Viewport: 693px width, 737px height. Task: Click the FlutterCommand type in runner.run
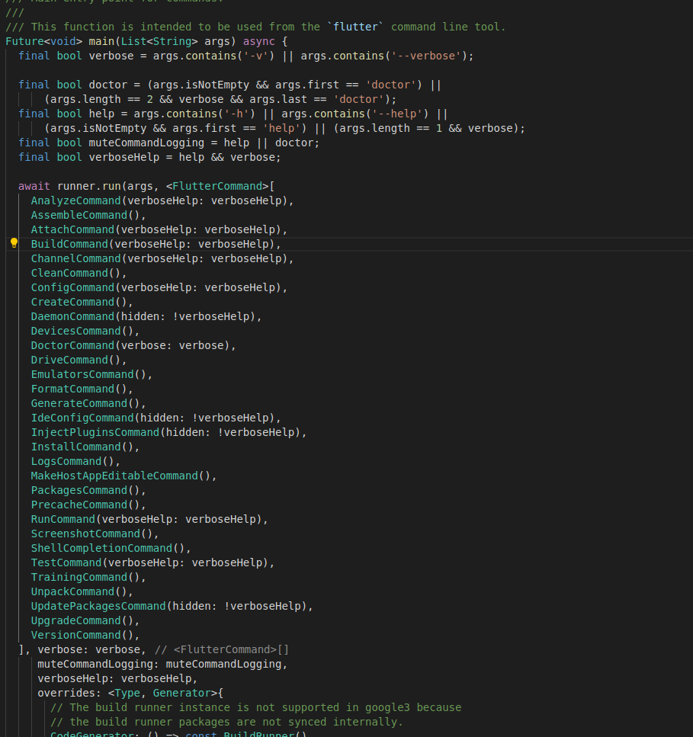click(x=217, y=186)
